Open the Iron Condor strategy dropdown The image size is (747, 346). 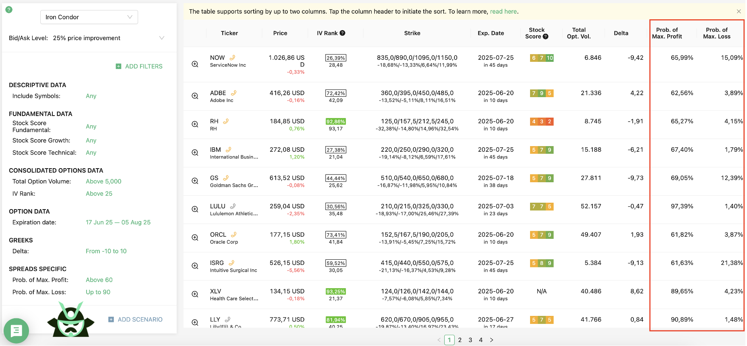click(89, 17)
